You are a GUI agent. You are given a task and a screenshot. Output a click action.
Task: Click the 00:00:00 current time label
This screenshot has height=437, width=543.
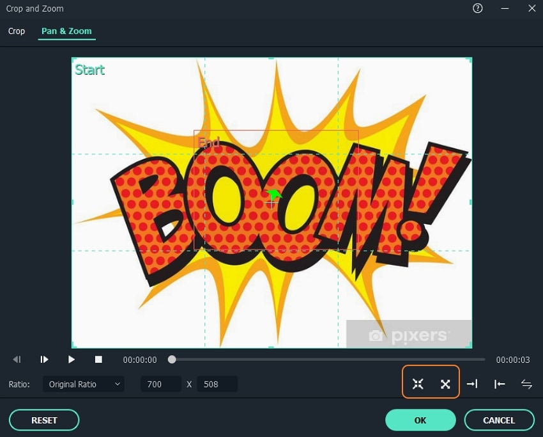[140, 360]
